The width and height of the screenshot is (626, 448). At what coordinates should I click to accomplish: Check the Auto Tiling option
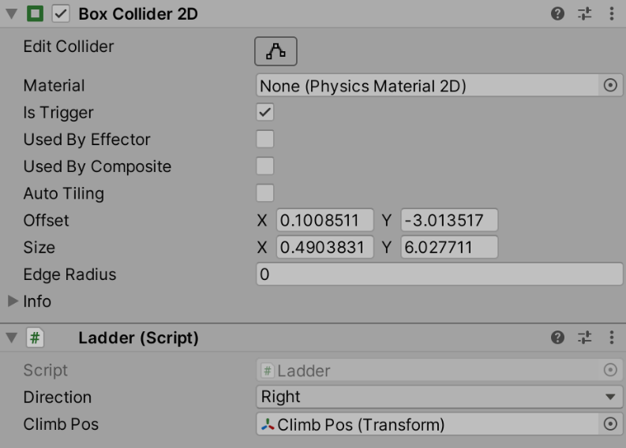tap(265, 193)
